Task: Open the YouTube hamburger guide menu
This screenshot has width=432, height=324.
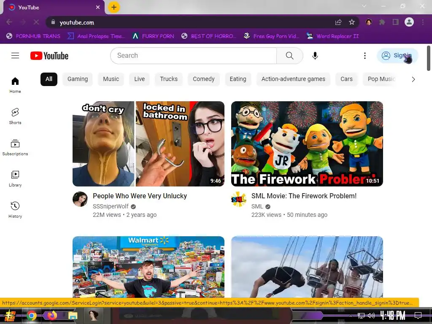Action: (15, 56)
